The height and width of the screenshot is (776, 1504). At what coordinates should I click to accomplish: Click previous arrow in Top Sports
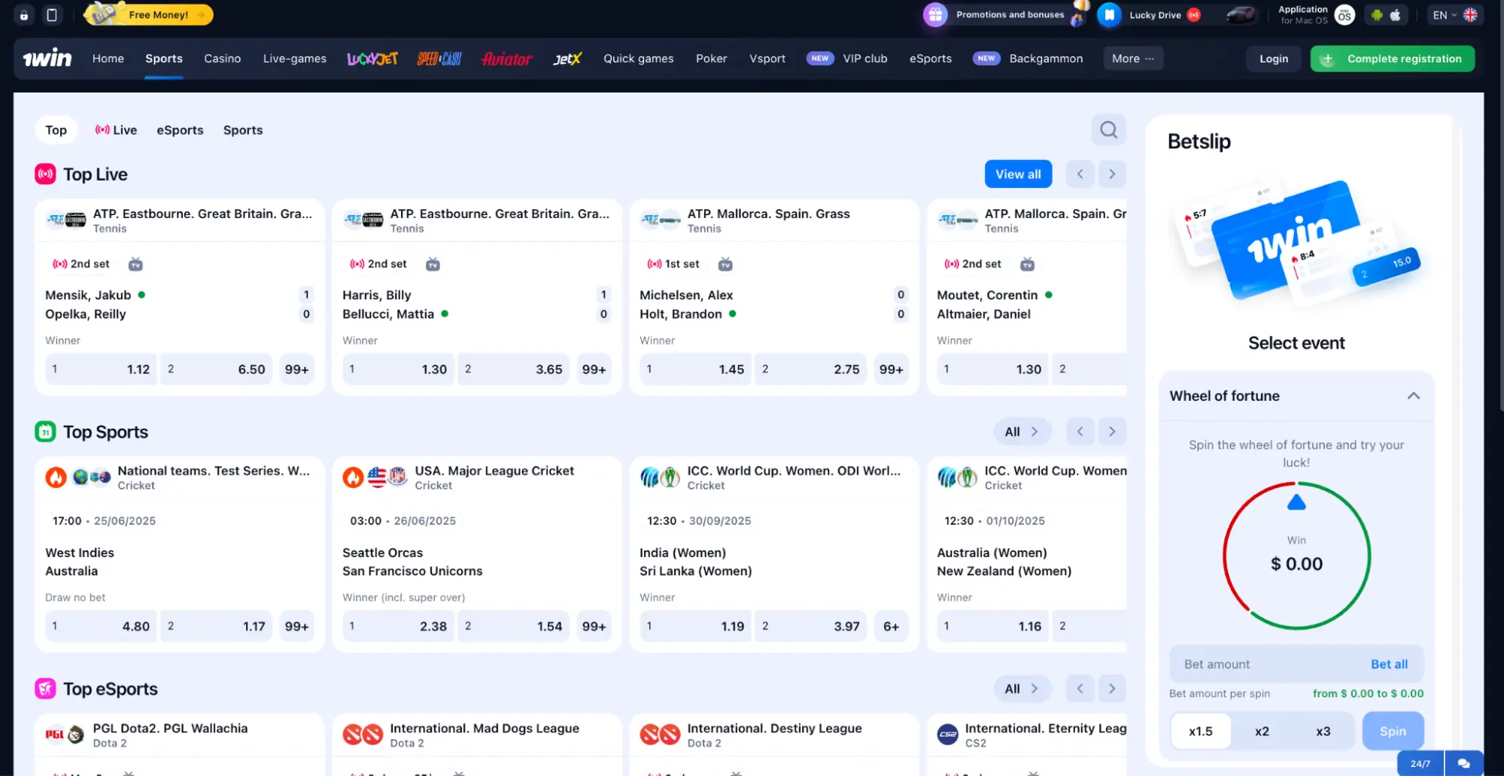[x=1080, y=432]
